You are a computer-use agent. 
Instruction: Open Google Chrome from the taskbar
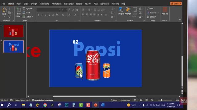click(x=45, y=105)
